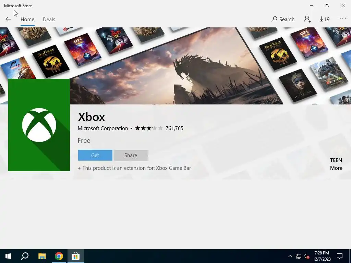Click the three-star rating
Viewport: 351px width, 263px height.
coord(149,128)
